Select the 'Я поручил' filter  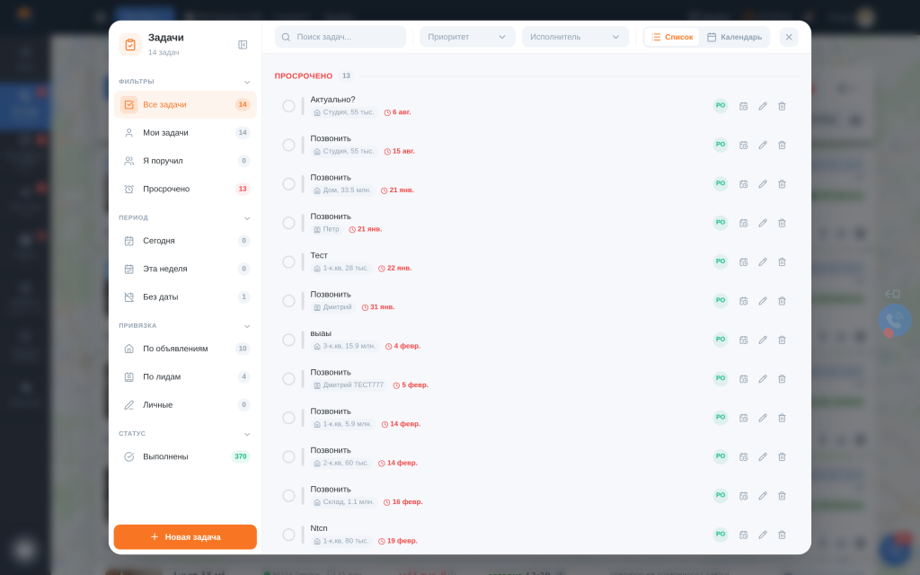pos(185,161)
